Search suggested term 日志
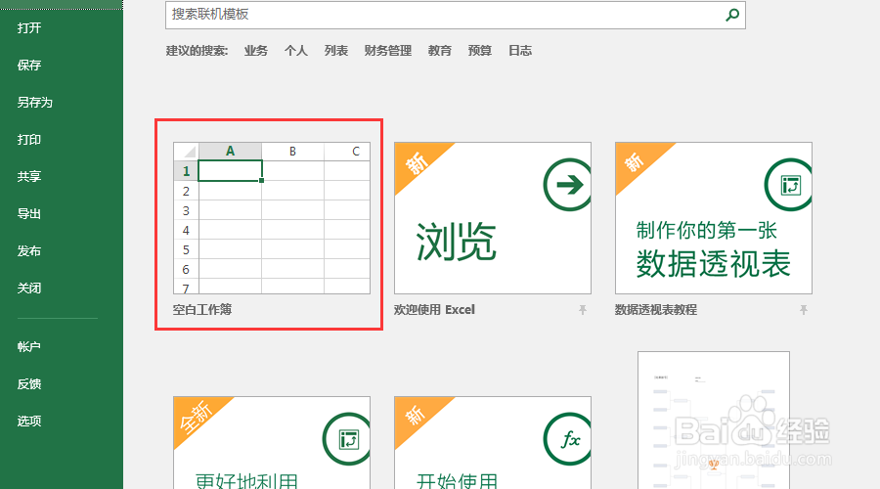 pyautogui.click(x=520, y=51)
